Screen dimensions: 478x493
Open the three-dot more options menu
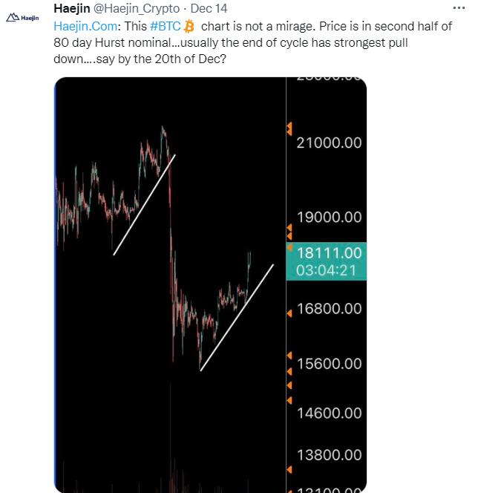tap(459, 8)
